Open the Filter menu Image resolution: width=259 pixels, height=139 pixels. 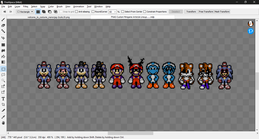pyautogui.click(x=26, y=6)
